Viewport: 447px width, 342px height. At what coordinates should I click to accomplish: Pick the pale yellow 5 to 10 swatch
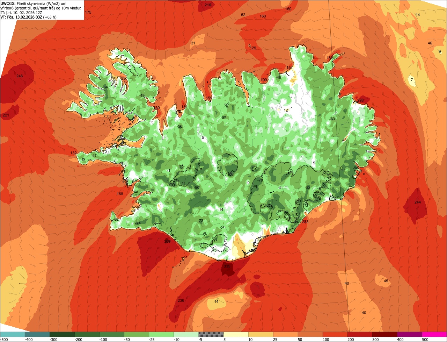pyautogui.click(x=236, y=334)
